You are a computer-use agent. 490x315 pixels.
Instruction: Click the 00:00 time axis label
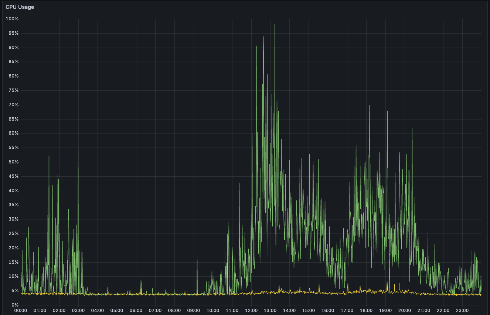21,311
